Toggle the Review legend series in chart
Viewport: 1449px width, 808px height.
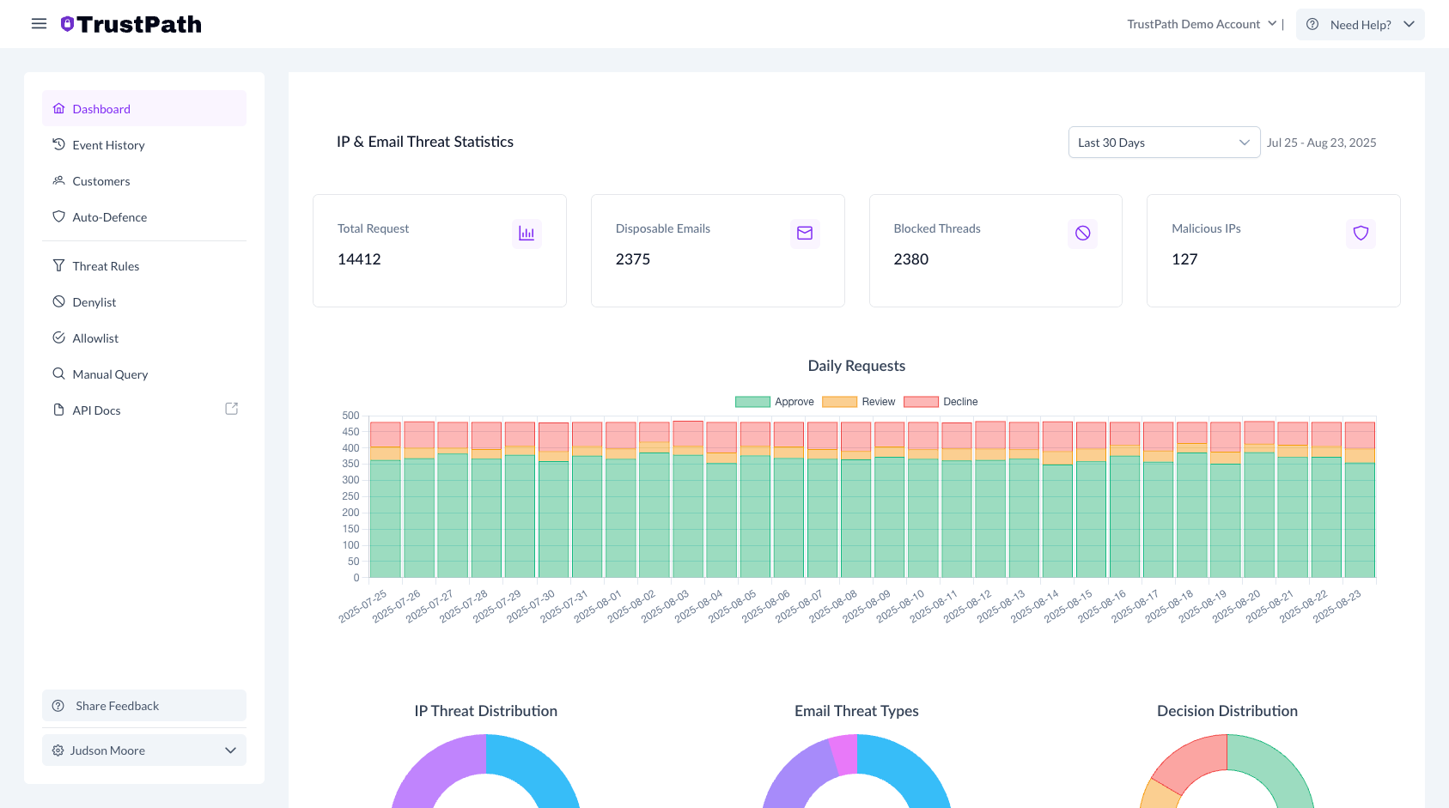coord(859,402)
